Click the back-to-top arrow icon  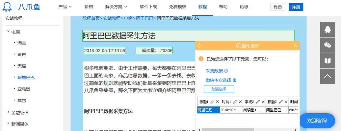327,77
